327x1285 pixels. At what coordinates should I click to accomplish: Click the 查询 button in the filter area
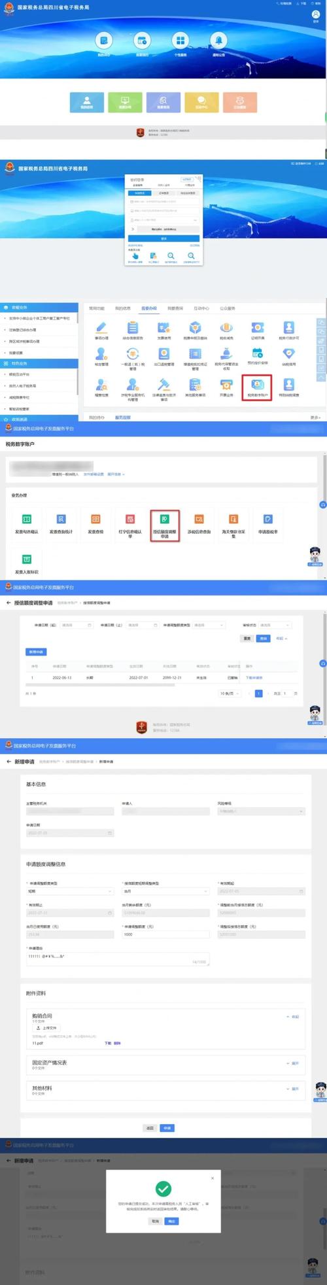pos(264,639)
